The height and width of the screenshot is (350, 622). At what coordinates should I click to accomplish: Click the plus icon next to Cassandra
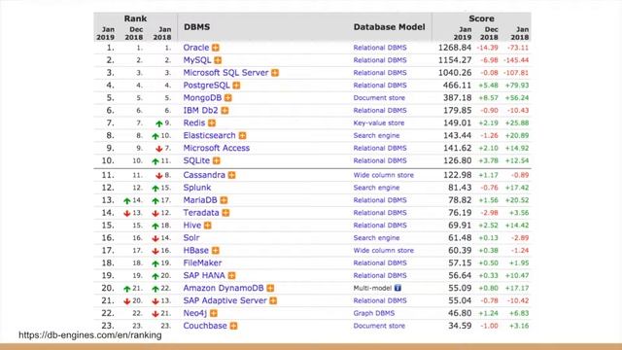pyautogui.click(x=231, y=175)
